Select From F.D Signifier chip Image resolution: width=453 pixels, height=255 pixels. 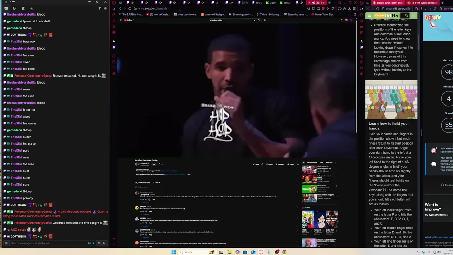tap(312, 162)
